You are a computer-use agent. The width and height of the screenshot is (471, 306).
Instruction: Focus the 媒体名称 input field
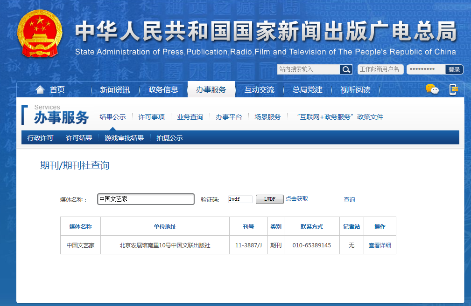tap(146, 199)
